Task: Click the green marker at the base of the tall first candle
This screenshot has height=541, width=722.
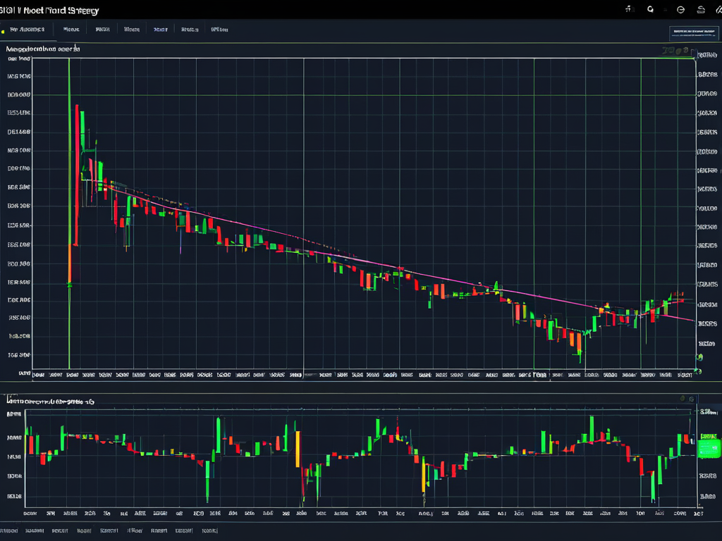Action: 69,284
